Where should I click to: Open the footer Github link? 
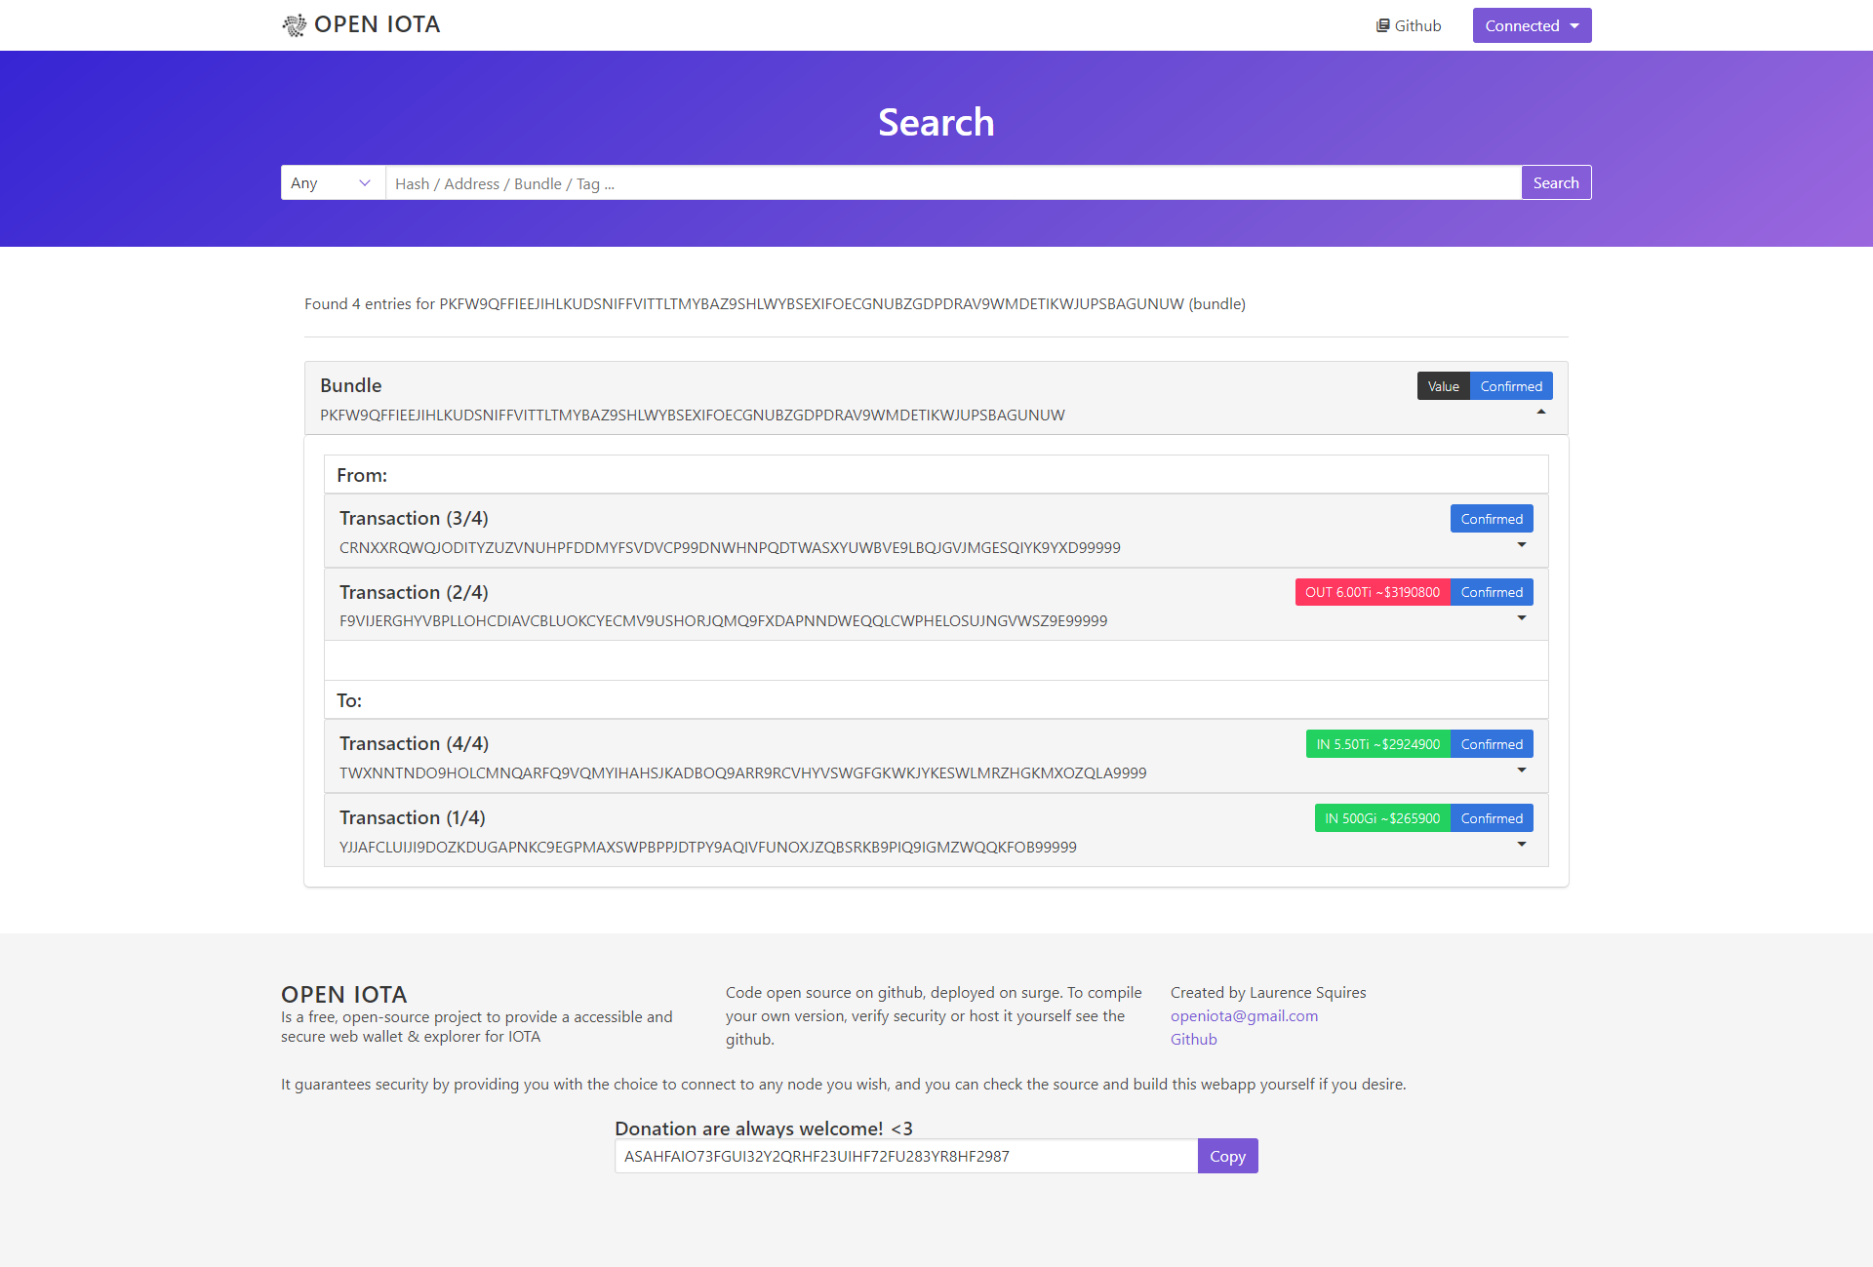1193,1039
